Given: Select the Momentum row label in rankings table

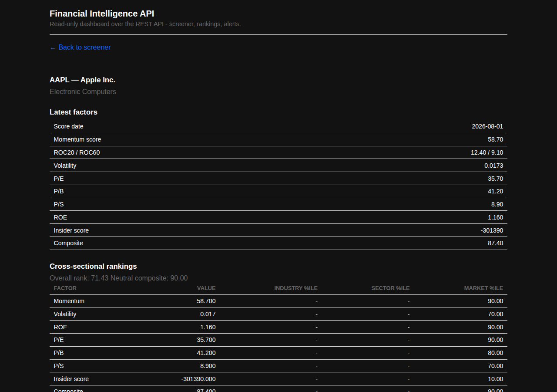Looking at the screenshot, I should click(x=69, y=301).
